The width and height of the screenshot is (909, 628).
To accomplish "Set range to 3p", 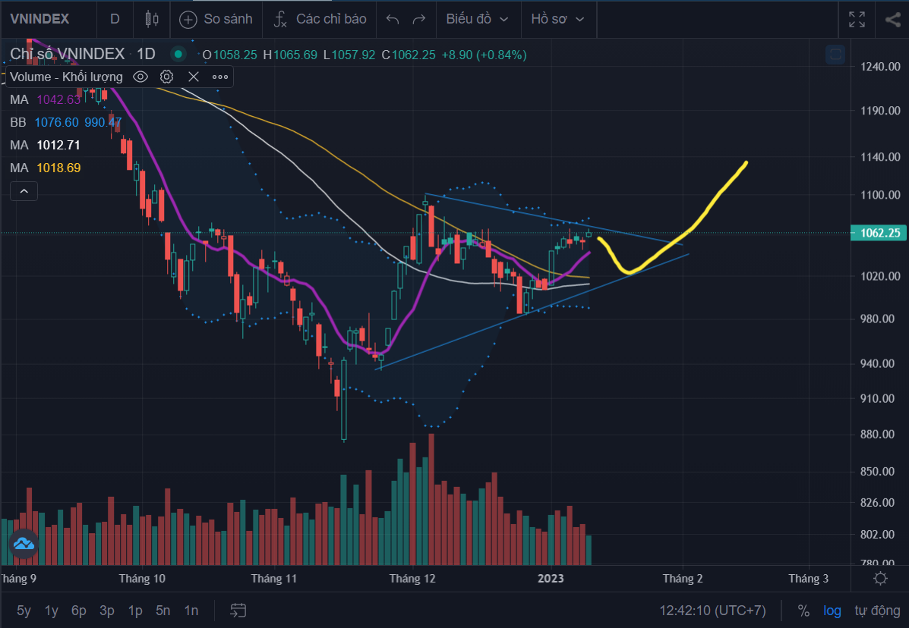I will 106,611.
